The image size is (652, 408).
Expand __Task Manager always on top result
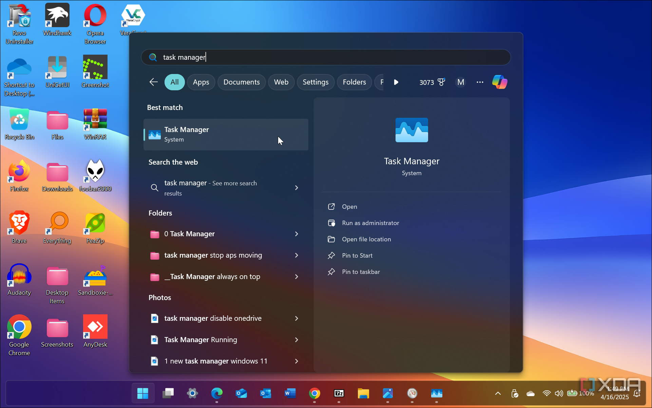click(x=296, y=277)
